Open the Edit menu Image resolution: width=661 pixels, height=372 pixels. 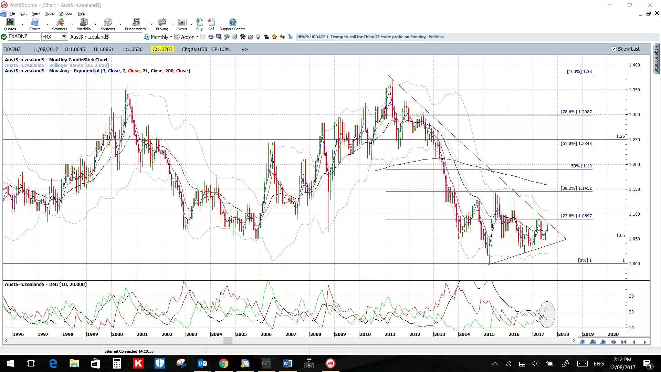click(x=23, y=13)
